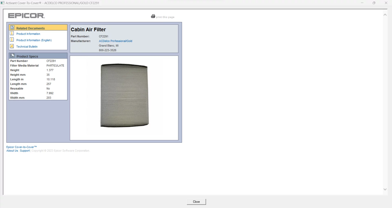Open the Support link
This screenshot has height=208, width=392.
(25, 151)
